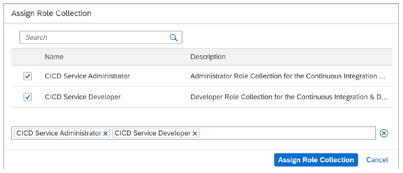Select the Description column header
Image resolution: width=403 pixels, height=173 pixels.
[x=208, y=57]
